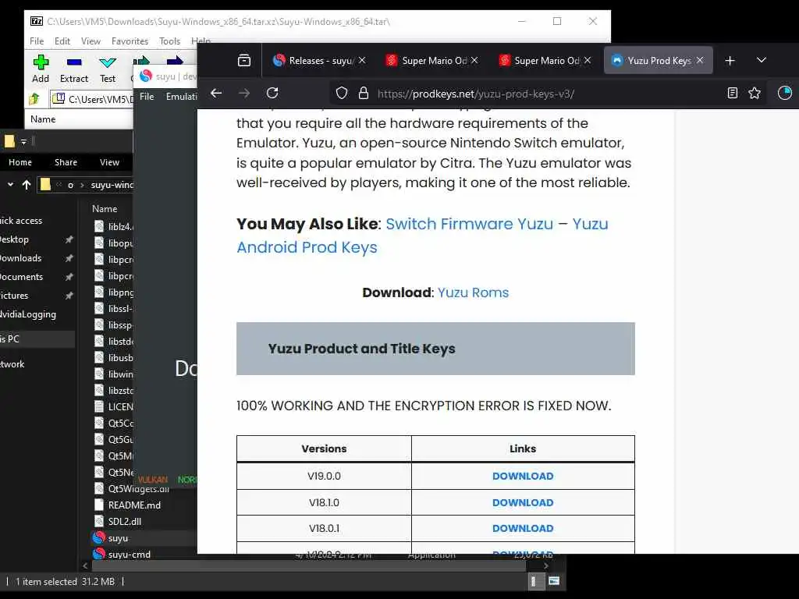Download prod keys version V18.0.1
This screenshot has width=799, height=599.
tap(523, 529)
